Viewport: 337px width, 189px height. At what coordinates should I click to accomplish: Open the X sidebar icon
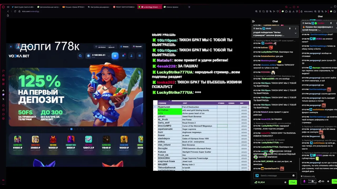coord(3,99)
